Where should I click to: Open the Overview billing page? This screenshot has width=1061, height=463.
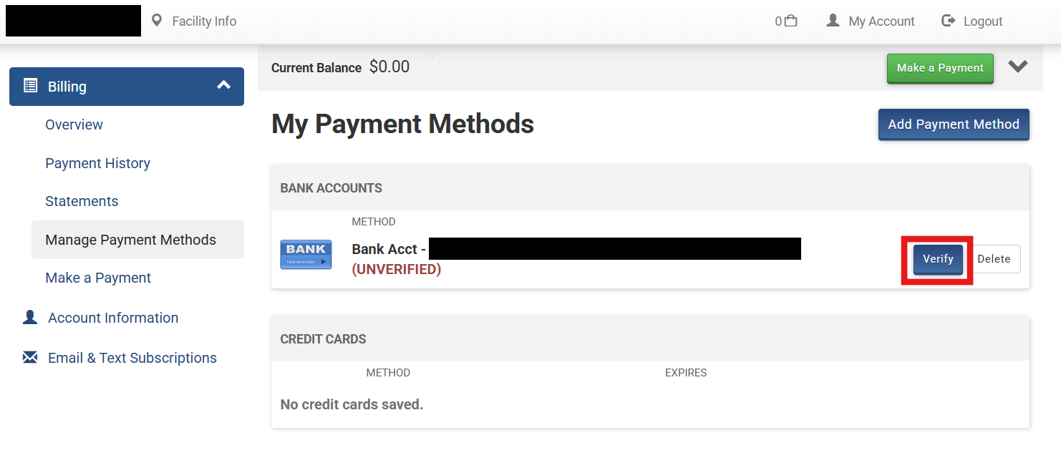pos(74,125)
